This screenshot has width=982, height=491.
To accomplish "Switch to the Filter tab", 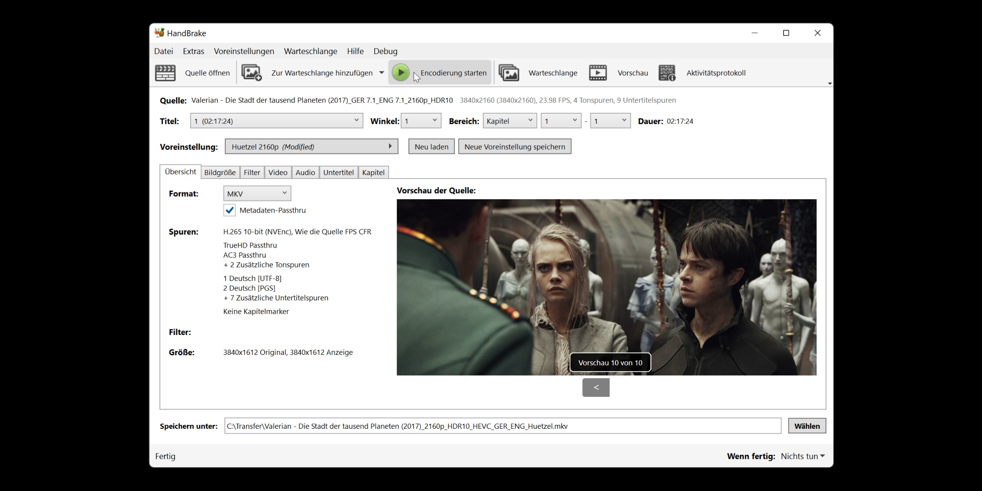I will point(252,172).
